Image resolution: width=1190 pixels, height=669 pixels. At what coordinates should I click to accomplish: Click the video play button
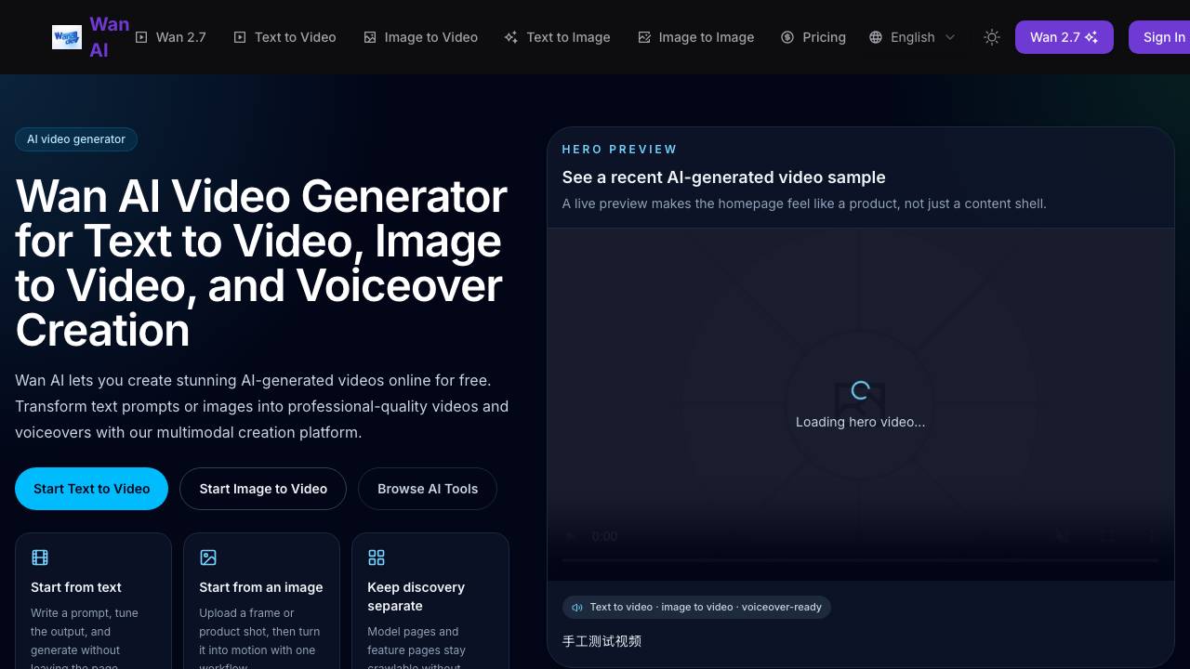[x=571, y=536]
